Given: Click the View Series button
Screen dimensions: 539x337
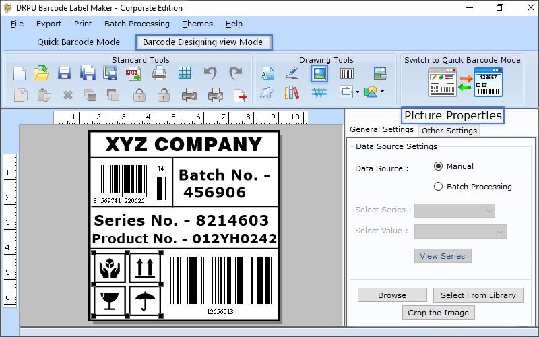Looking at the screenshot, I should [443, 256].
